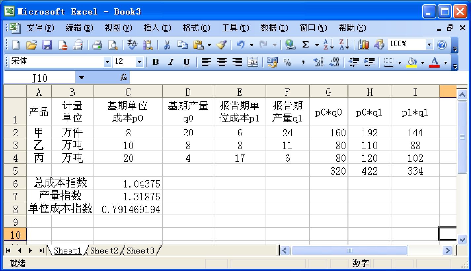This screenshot has height=271, width=471.
Task: Toggle bold formatting
Action: [x=155, y=62]
